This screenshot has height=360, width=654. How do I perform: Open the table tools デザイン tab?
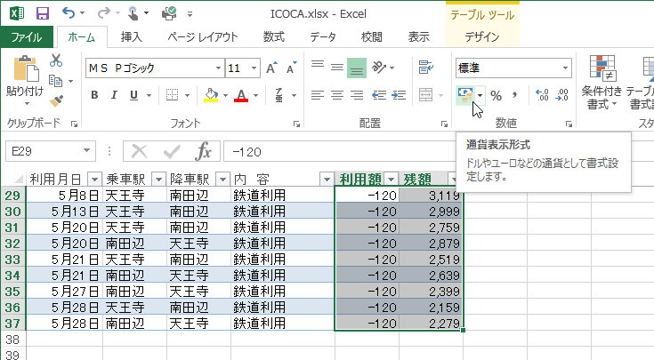click(x=482, y=37)
